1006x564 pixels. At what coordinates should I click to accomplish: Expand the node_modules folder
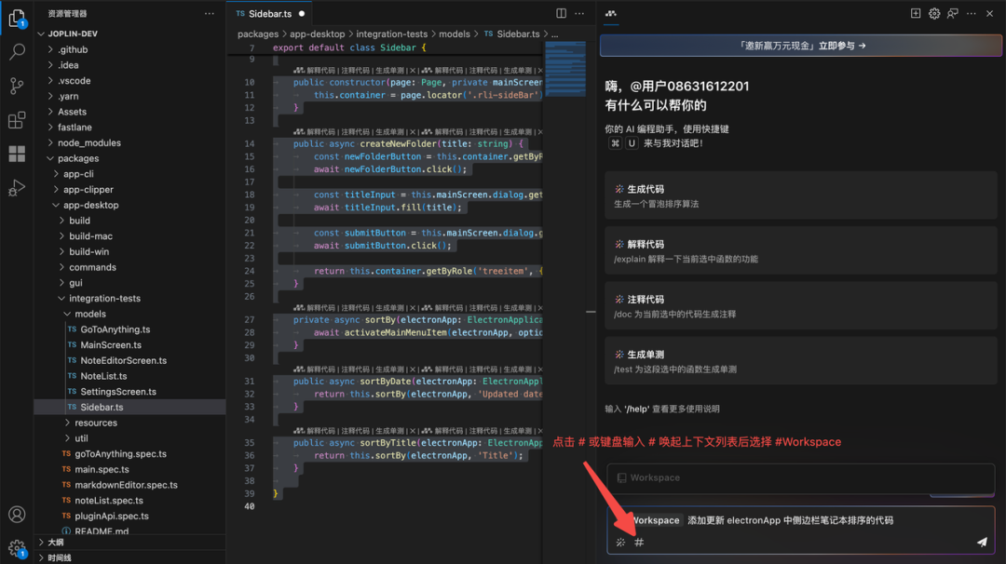(x=89, y=142)
